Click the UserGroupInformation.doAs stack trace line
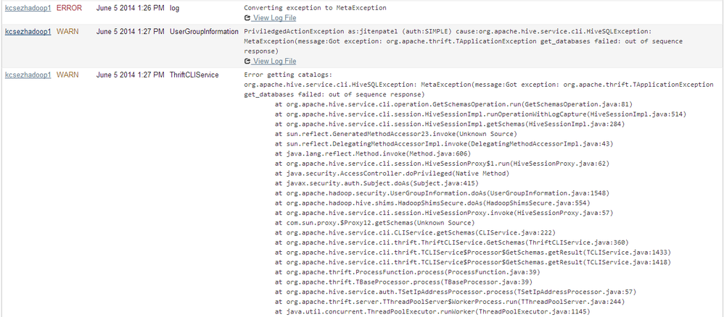The width and height of the screenshot is (724, 317). 441,193
